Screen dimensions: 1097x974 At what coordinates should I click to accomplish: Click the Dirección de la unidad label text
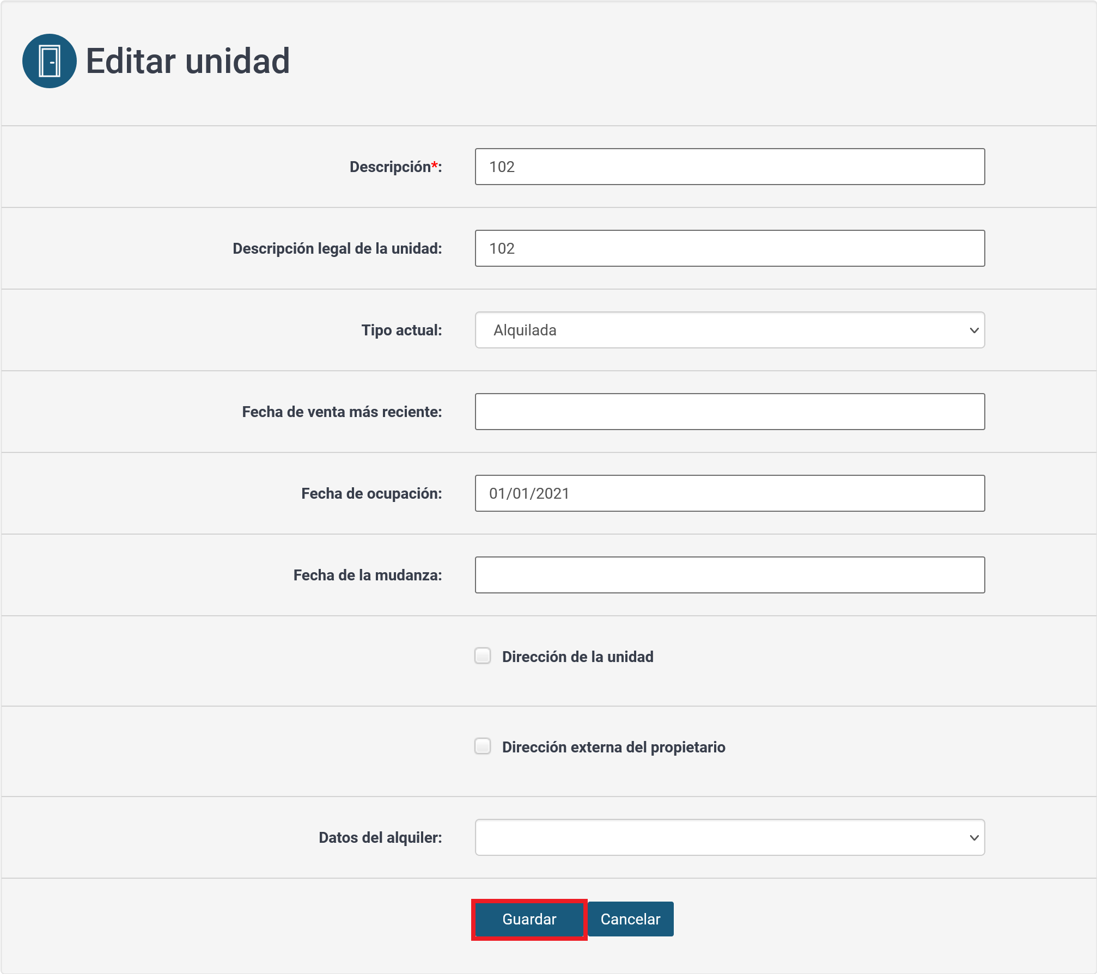point(578,657)
